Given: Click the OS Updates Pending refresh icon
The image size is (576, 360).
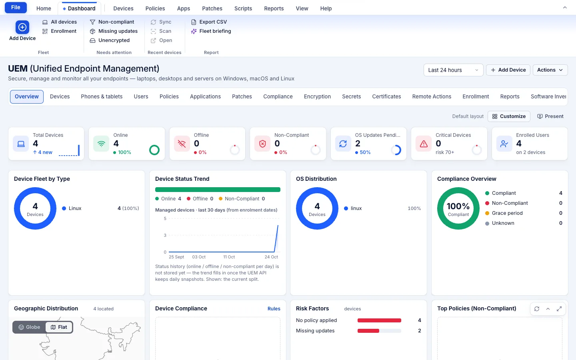Looking at the screenshot, I should 343,144.
